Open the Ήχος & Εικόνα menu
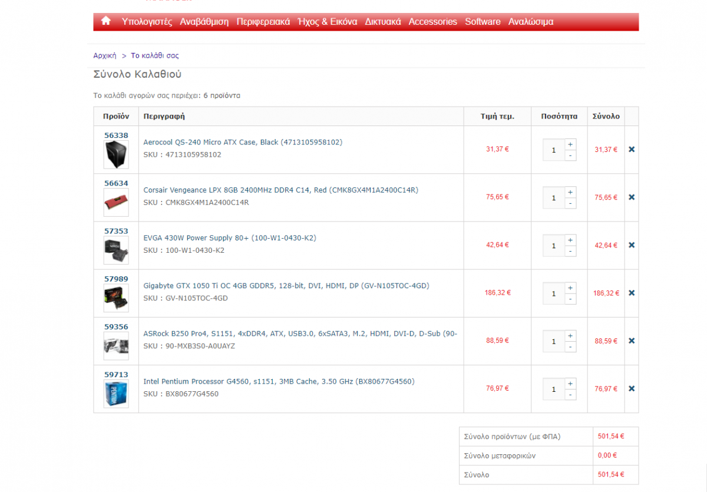Image resolution: width=707 pixels, height=492 pixels. [328, 22]
